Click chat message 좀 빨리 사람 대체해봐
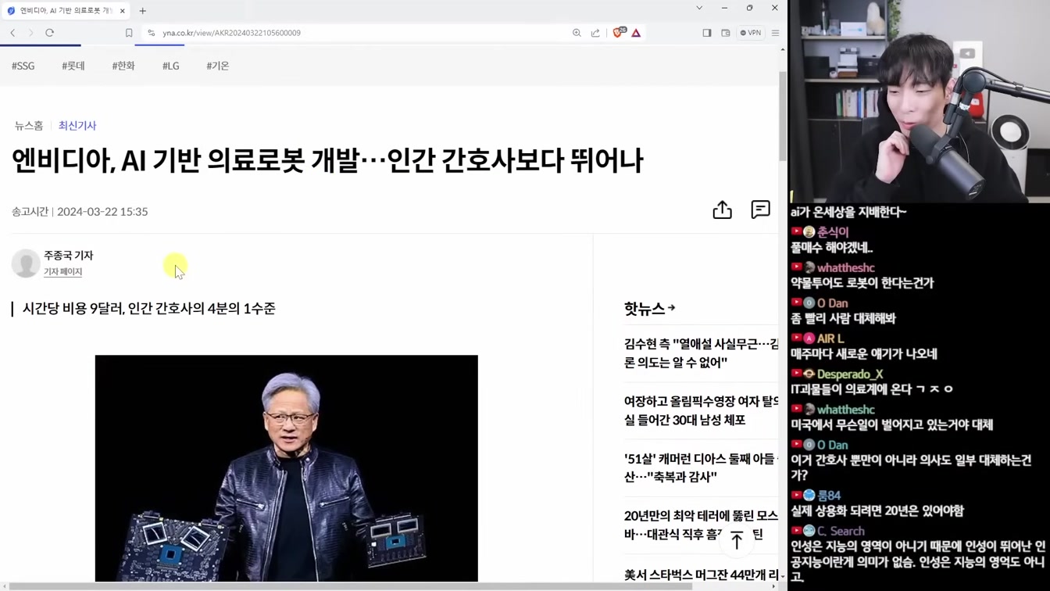Screen dimensions: 1050x591 843,318
